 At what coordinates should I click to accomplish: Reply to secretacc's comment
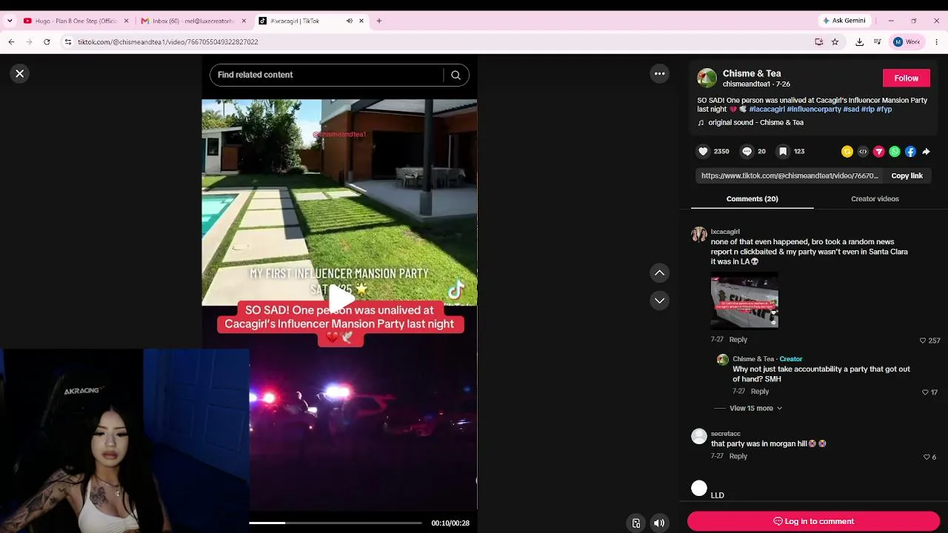(x=738, y=457)
